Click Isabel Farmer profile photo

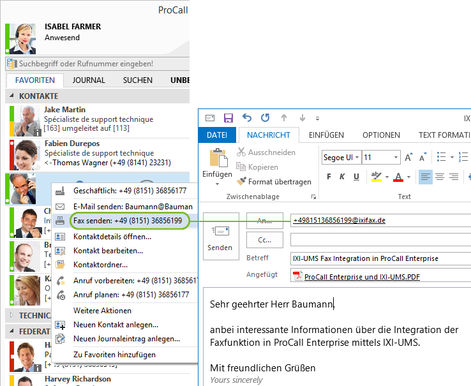(23, 39)
